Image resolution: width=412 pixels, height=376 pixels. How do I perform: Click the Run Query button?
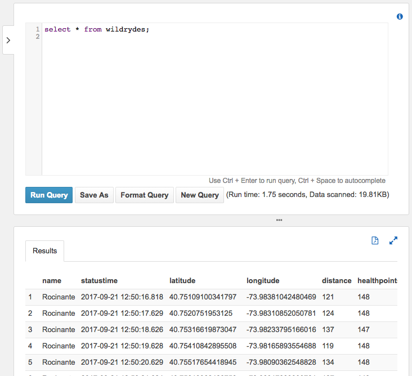[49, 195]
